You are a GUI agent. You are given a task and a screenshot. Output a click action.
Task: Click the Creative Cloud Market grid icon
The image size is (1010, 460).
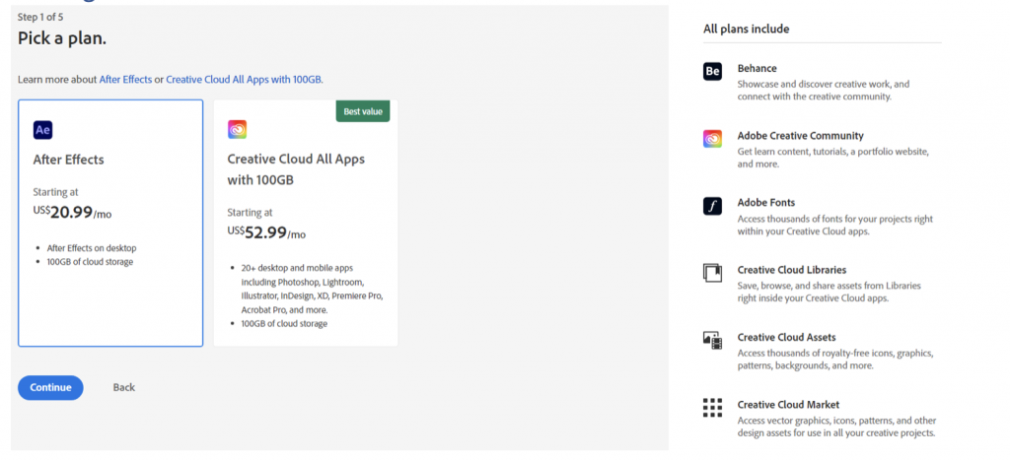712,408
